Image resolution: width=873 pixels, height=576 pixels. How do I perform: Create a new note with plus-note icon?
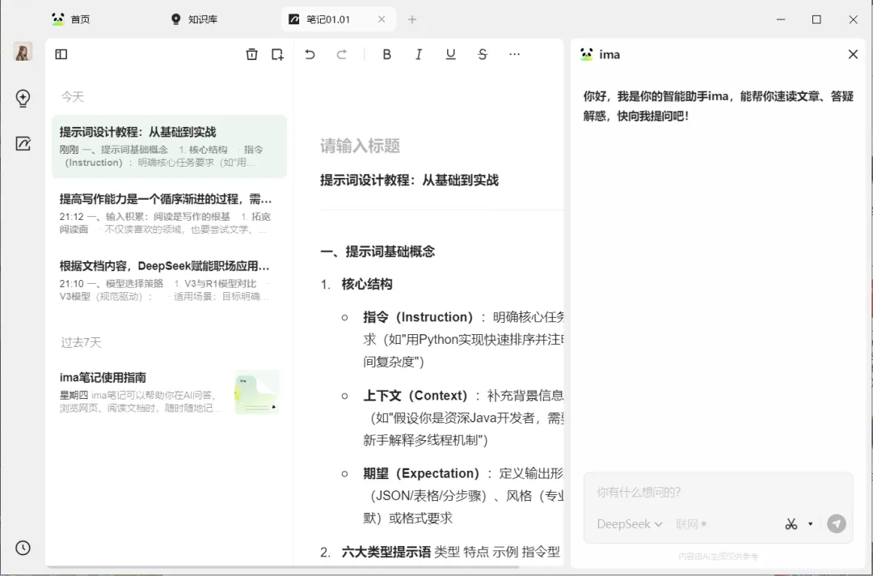click(277, 54)
